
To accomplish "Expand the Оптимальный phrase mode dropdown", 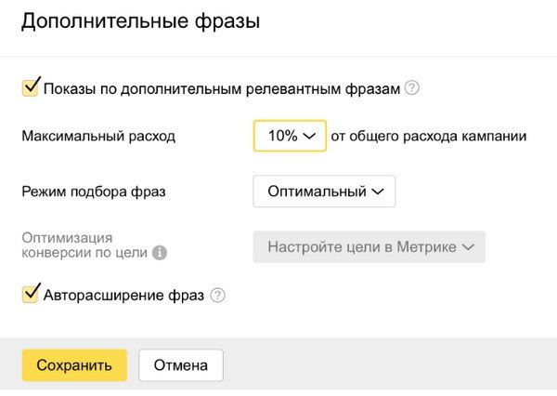I will [x=324, y=191].
